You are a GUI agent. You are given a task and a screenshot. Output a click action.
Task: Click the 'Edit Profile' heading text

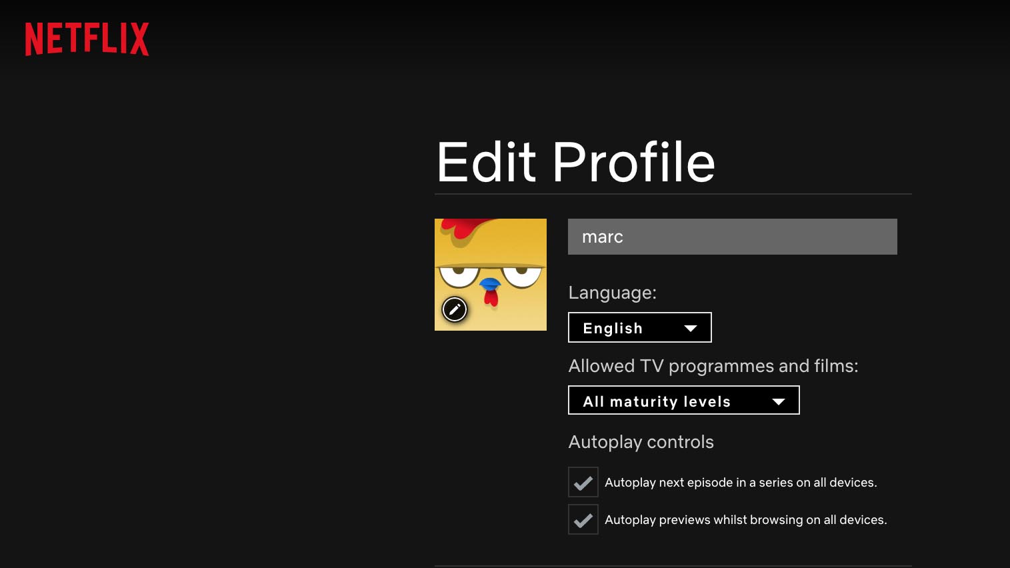[576, 162]
